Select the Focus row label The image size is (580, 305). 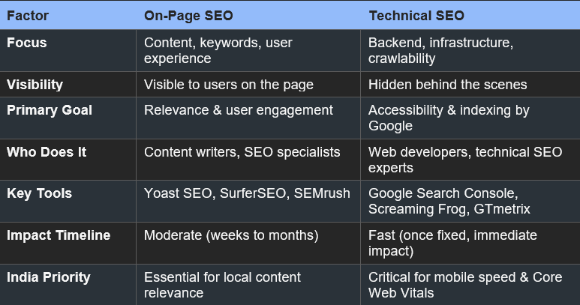coord(27,43)
